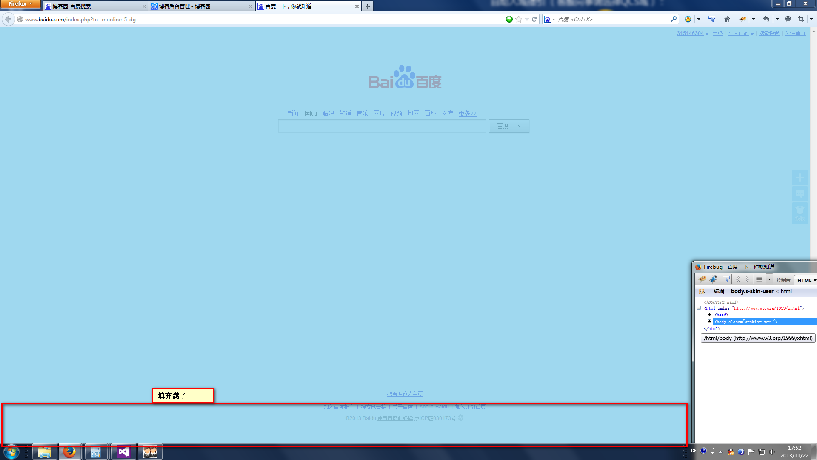Click the 新闻 news link

pyautogui.click(x=293, y=113)
